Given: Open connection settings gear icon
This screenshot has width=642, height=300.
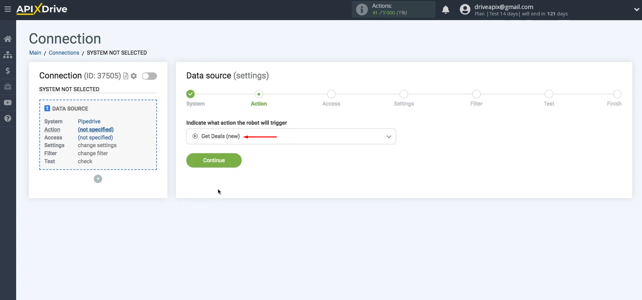Looking at the screenshot, I should click(x=134, y=76).
